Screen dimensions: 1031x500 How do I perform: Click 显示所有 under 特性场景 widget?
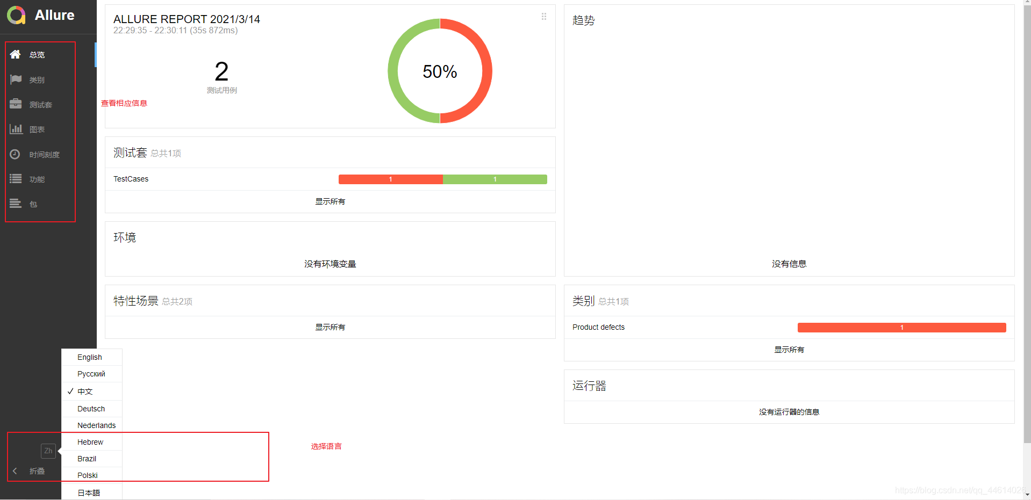330,327
